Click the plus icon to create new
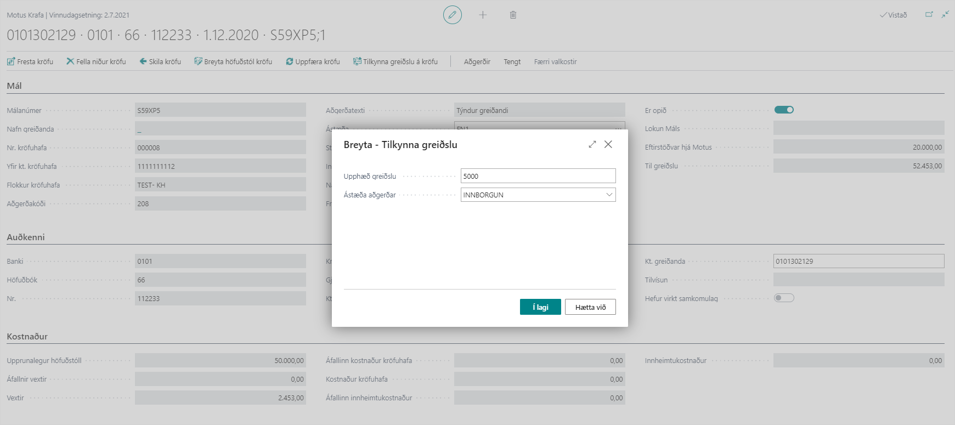Viewport: 955px width, 425px height. click(x=483, y=15)
